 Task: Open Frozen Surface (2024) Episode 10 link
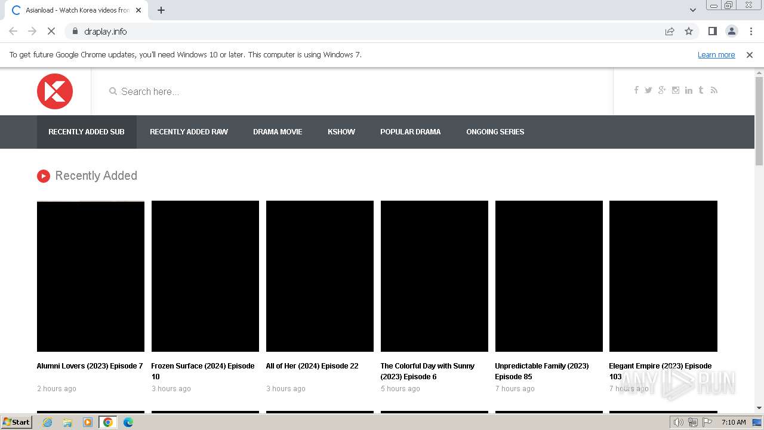pyautogui.click(x=203, y=371)
